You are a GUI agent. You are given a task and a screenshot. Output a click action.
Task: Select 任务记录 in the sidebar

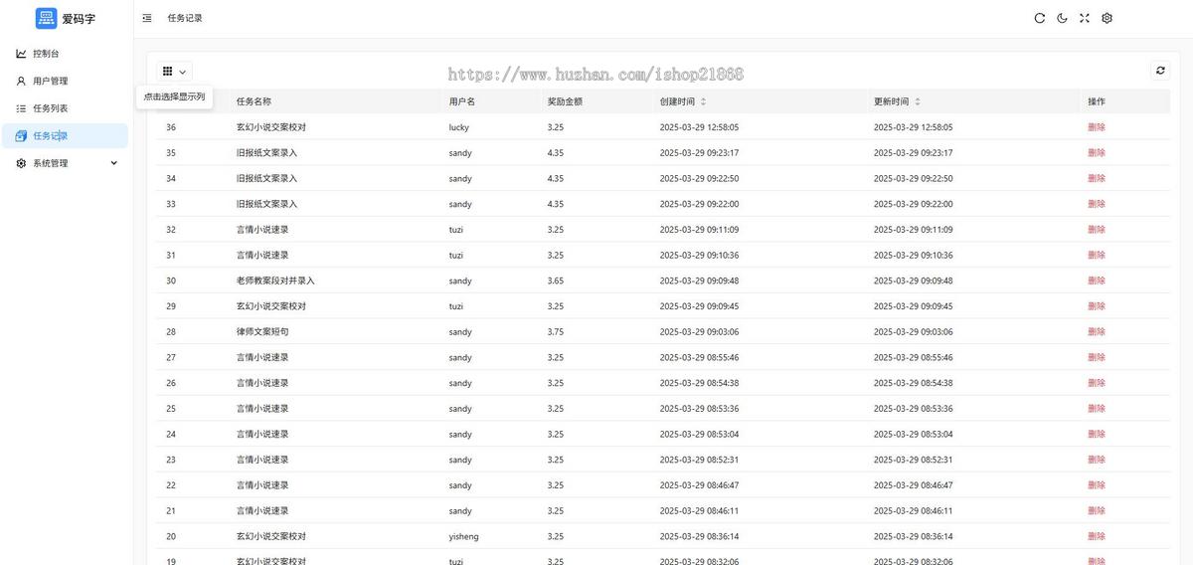(50, 136)
